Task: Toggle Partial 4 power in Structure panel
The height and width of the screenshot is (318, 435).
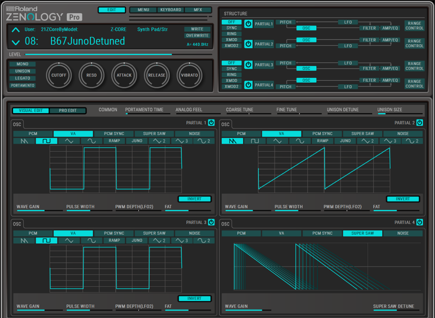Action: pyautogui.click(x=248, y=85)
